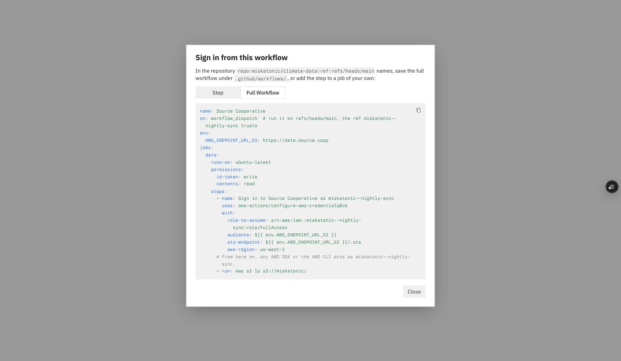Click the 'role-to-assume' line
The width and height of the screenshot is (621, 361).
pyautogui.click(x=294, y=224)
